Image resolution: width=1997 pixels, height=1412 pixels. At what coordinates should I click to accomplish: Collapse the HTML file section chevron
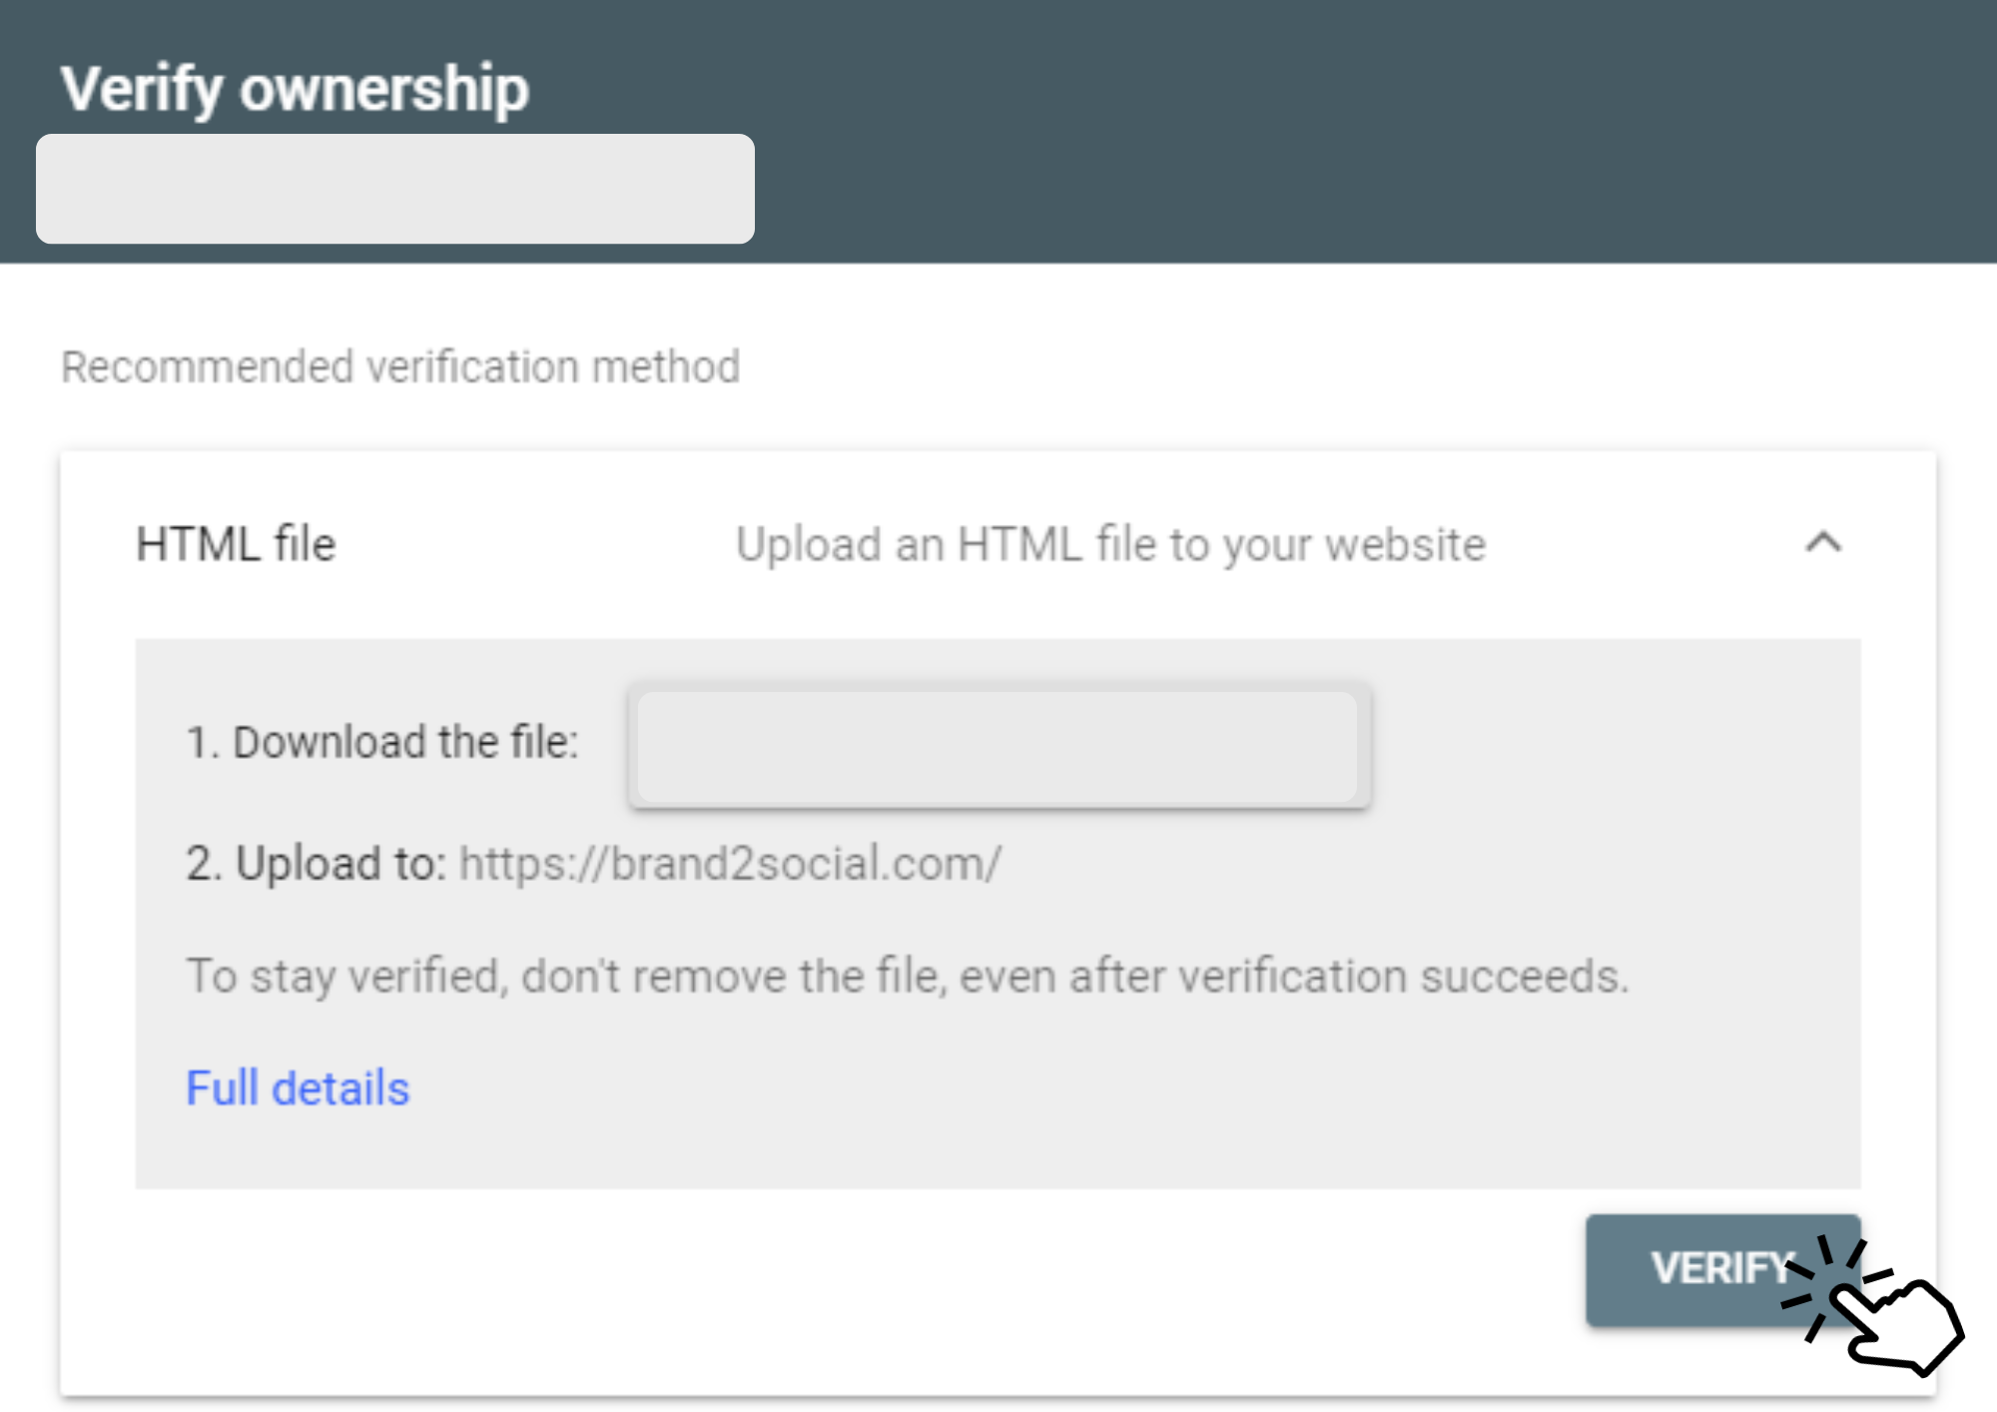[1823, 543]
